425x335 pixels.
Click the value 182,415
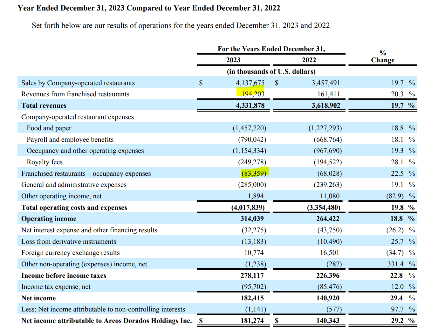[x=252, y=298]
